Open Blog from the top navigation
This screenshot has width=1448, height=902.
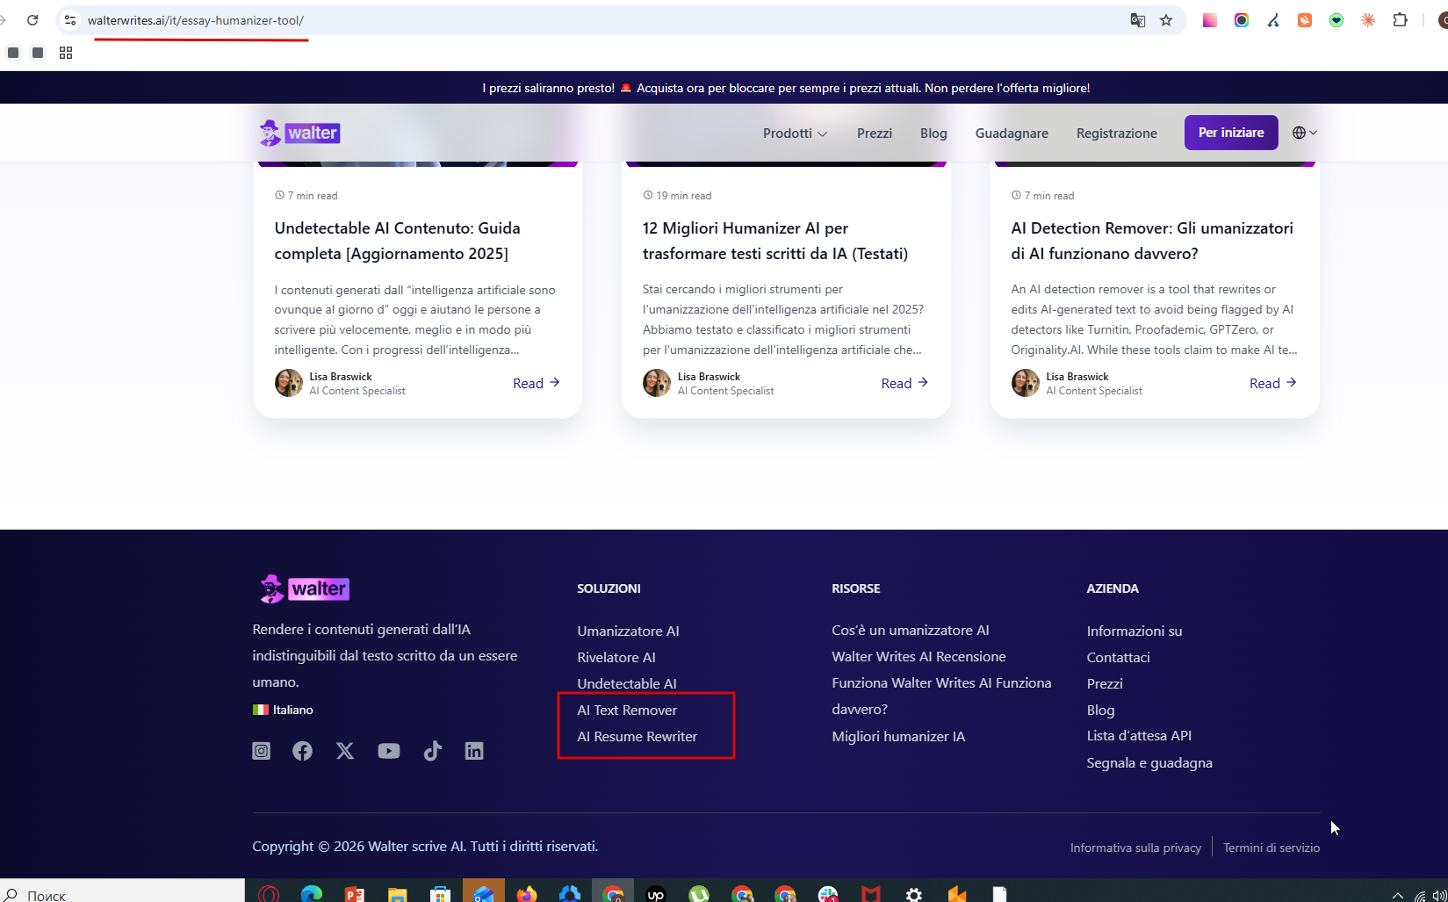click(933, 133)
